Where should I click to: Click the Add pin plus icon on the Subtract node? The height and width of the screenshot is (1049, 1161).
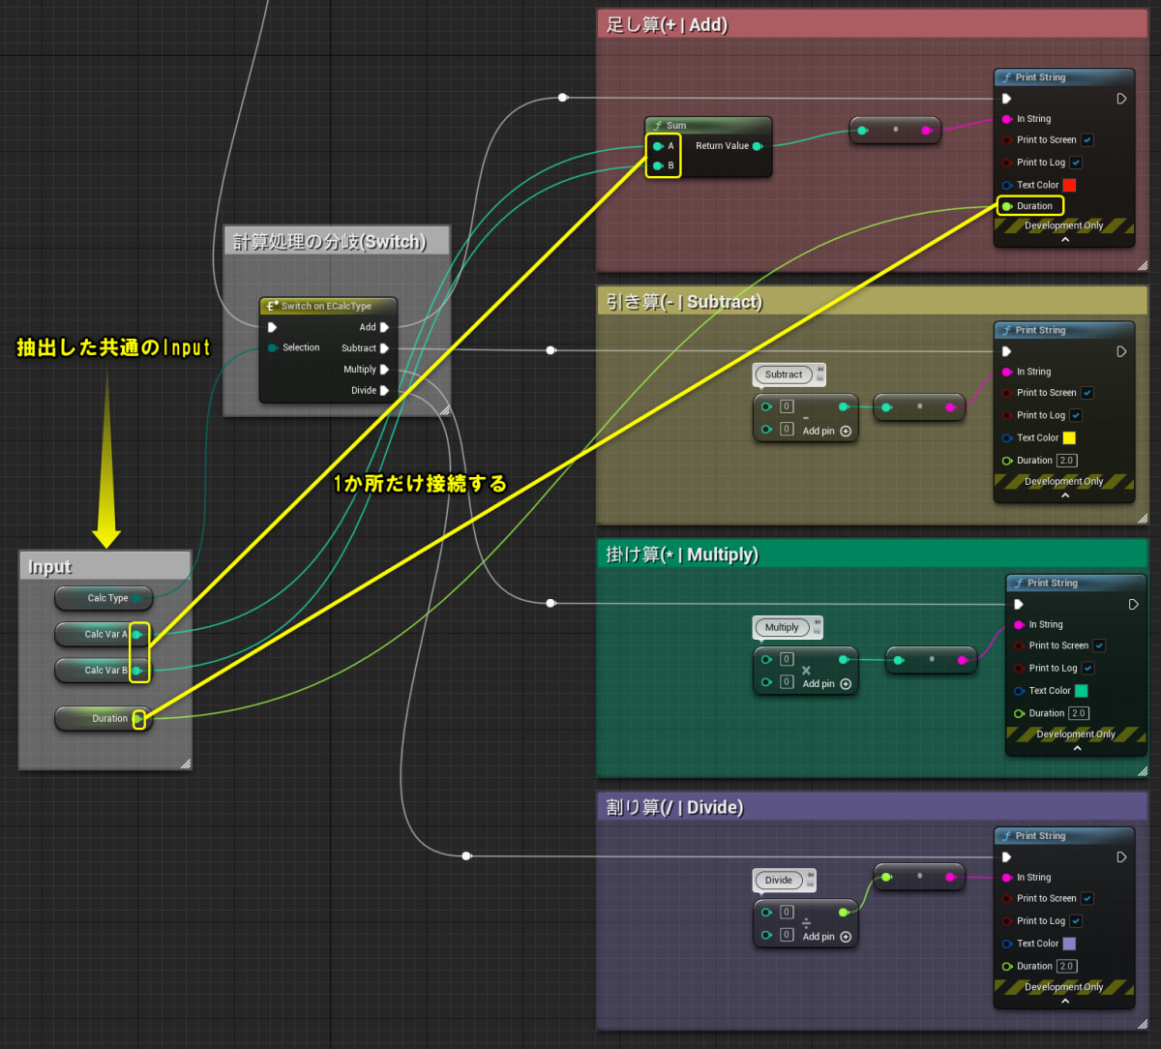coord(846,429)
